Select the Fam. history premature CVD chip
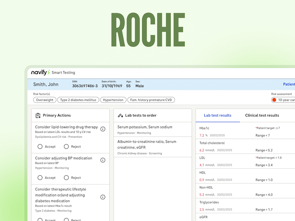Screen dimensions: 295x221 tap(151, 100)
